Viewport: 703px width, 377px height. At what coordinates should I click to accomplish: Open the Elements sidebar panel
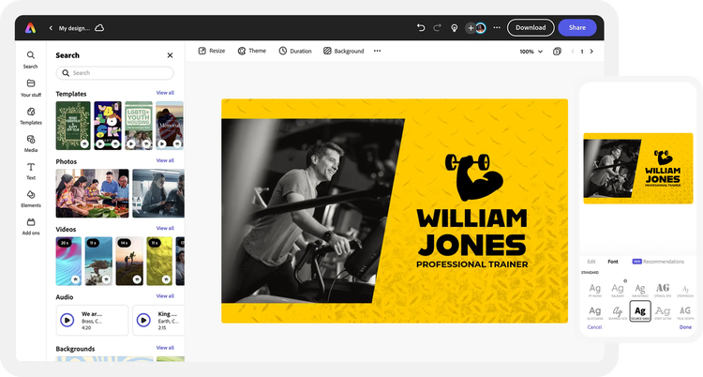tap(31, 197)
